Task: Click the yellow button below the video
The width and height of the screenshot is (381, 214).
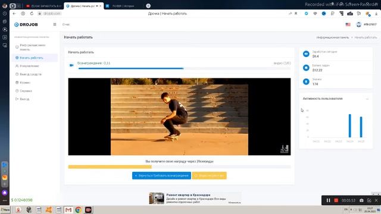Action: click(x=209, y=175)
